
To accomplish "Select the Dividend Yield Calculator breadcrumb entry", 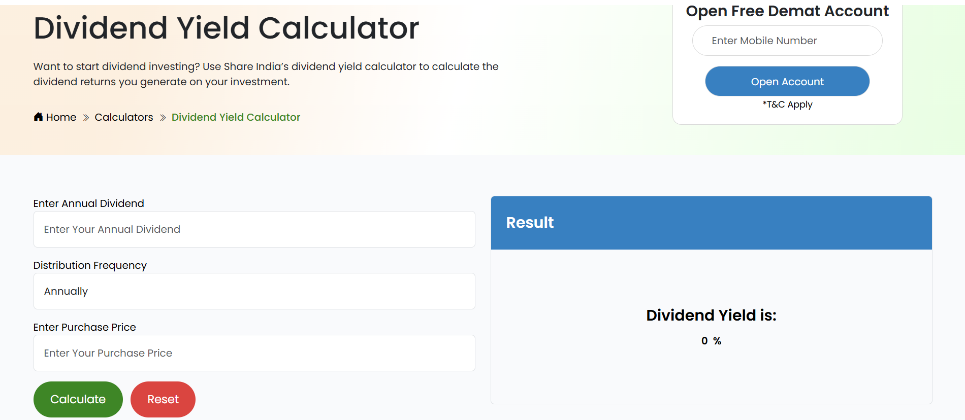I will [236, 117].
